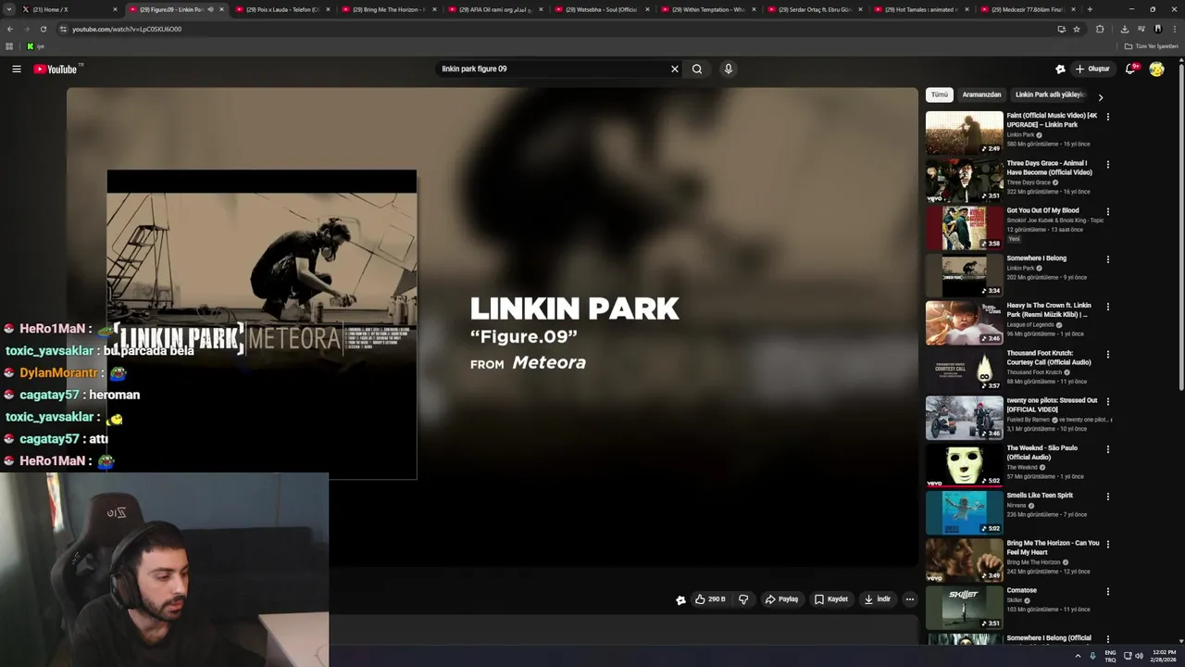This screenshot has width=1185, height=667.
Task: Open the account avatar menu
Action: pos(1156,69)
